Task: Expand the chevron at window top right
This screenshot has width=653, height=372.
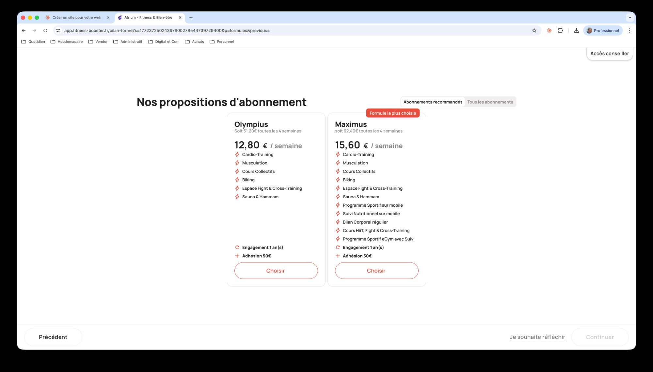Action: point(630,17)
